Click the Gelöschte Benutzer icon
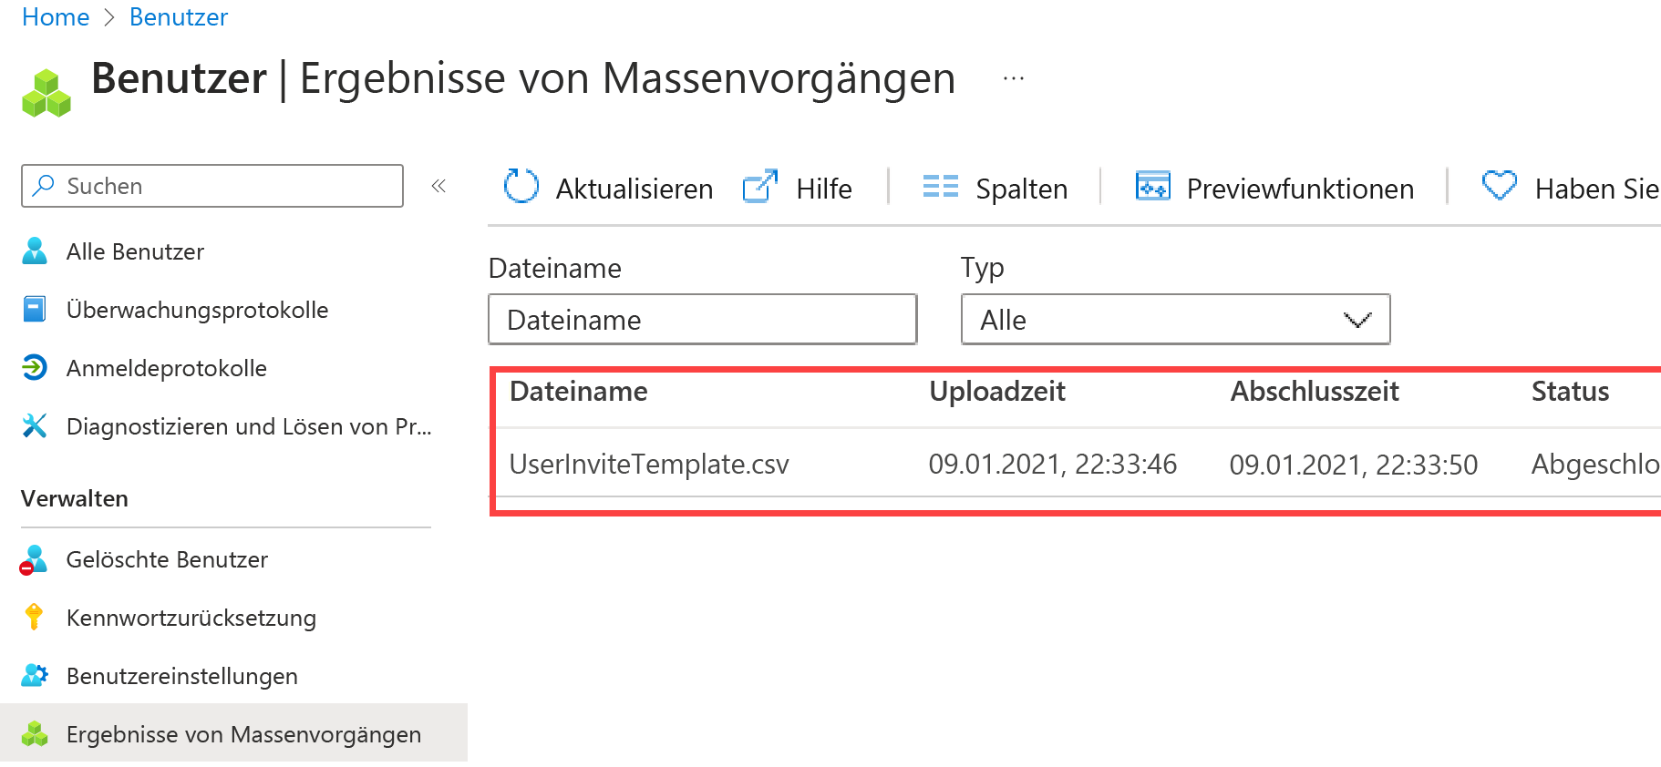Viewport: 1661px width, 767px height. 34,560
